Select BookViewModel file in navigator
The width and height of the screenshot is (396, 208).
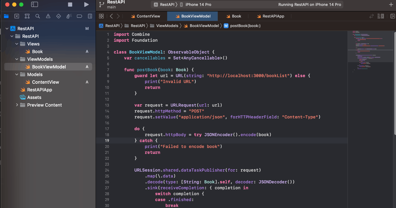tap(48, 67)
